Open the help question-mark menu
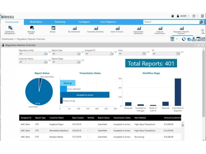Screen dimensions: 206x154 pyautogui.click(x=195, y=16)
